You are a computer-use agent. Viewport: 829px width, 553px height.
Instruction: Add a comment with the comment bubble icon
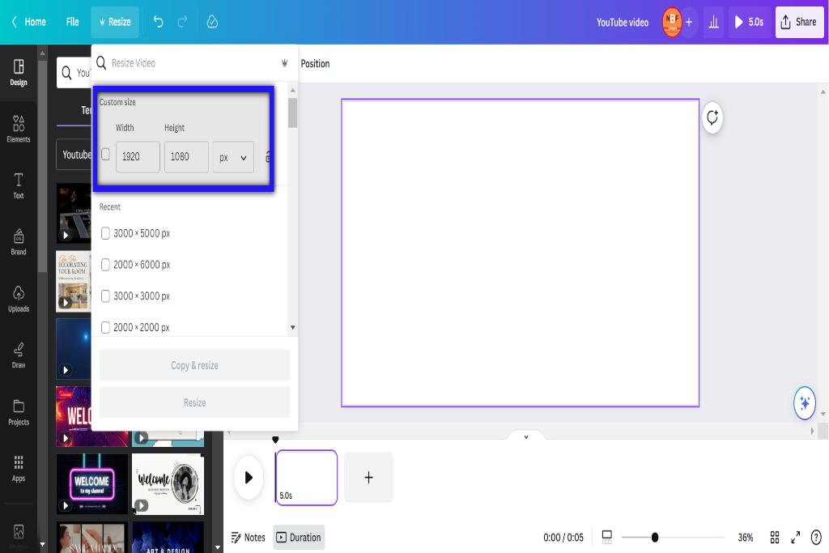[x=712, y=117]
